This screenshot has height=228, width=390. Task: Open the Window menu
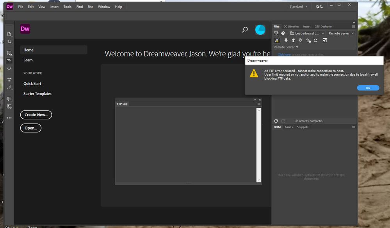click(x=104, y=7)
